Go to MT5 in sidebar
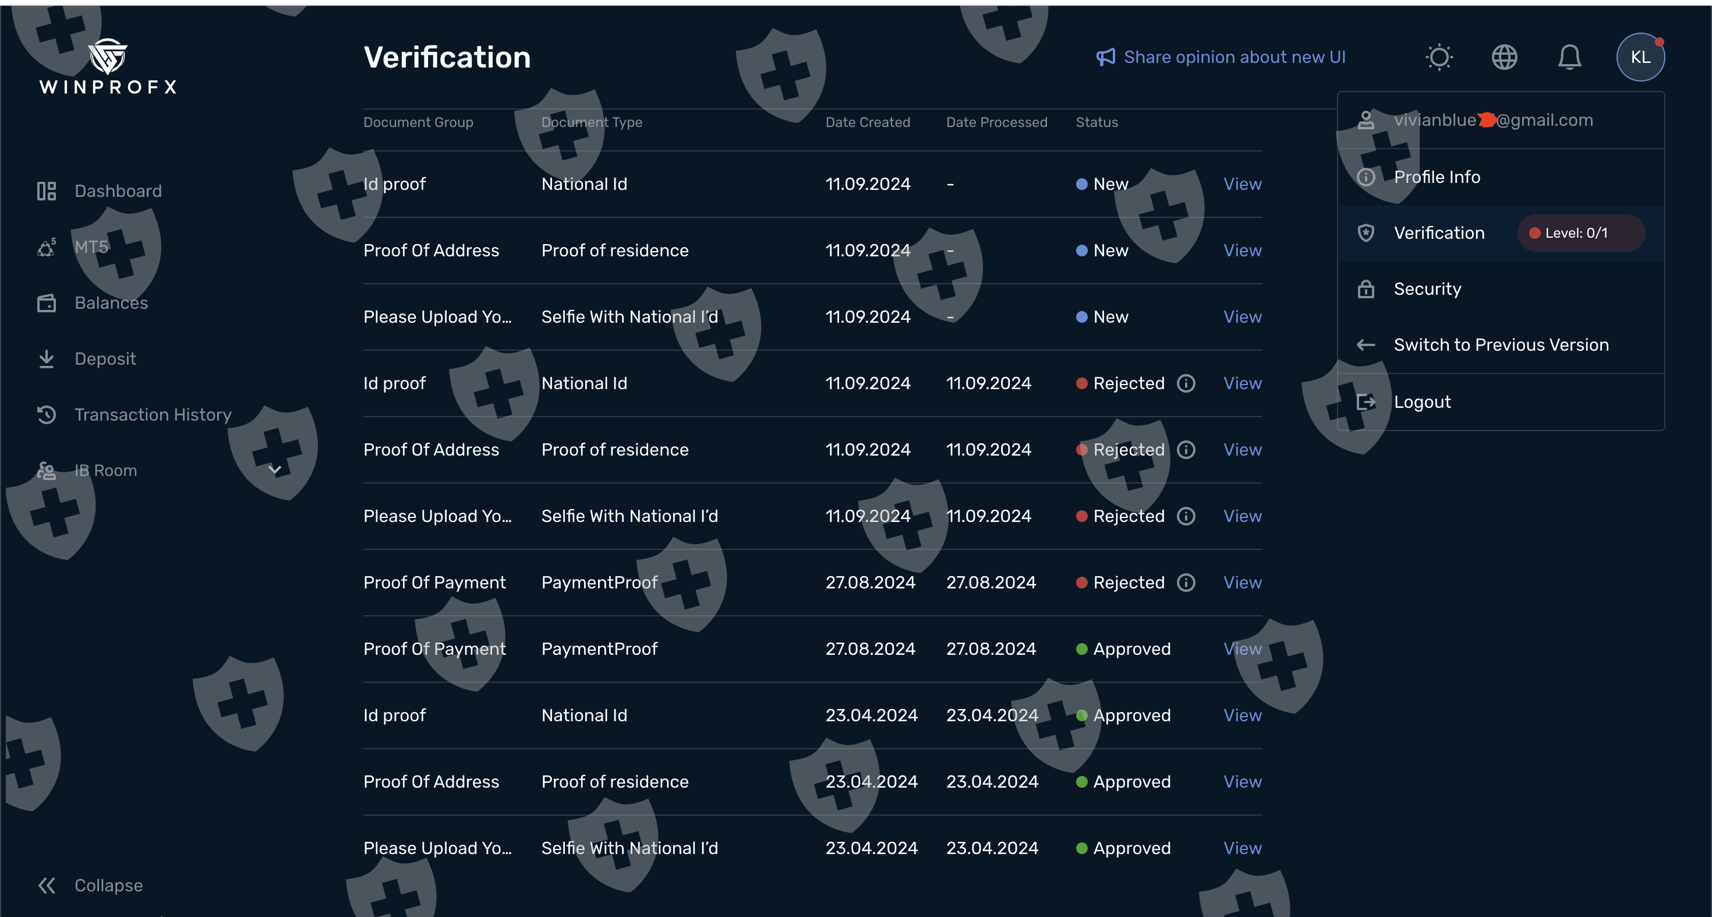 [91, 248]
